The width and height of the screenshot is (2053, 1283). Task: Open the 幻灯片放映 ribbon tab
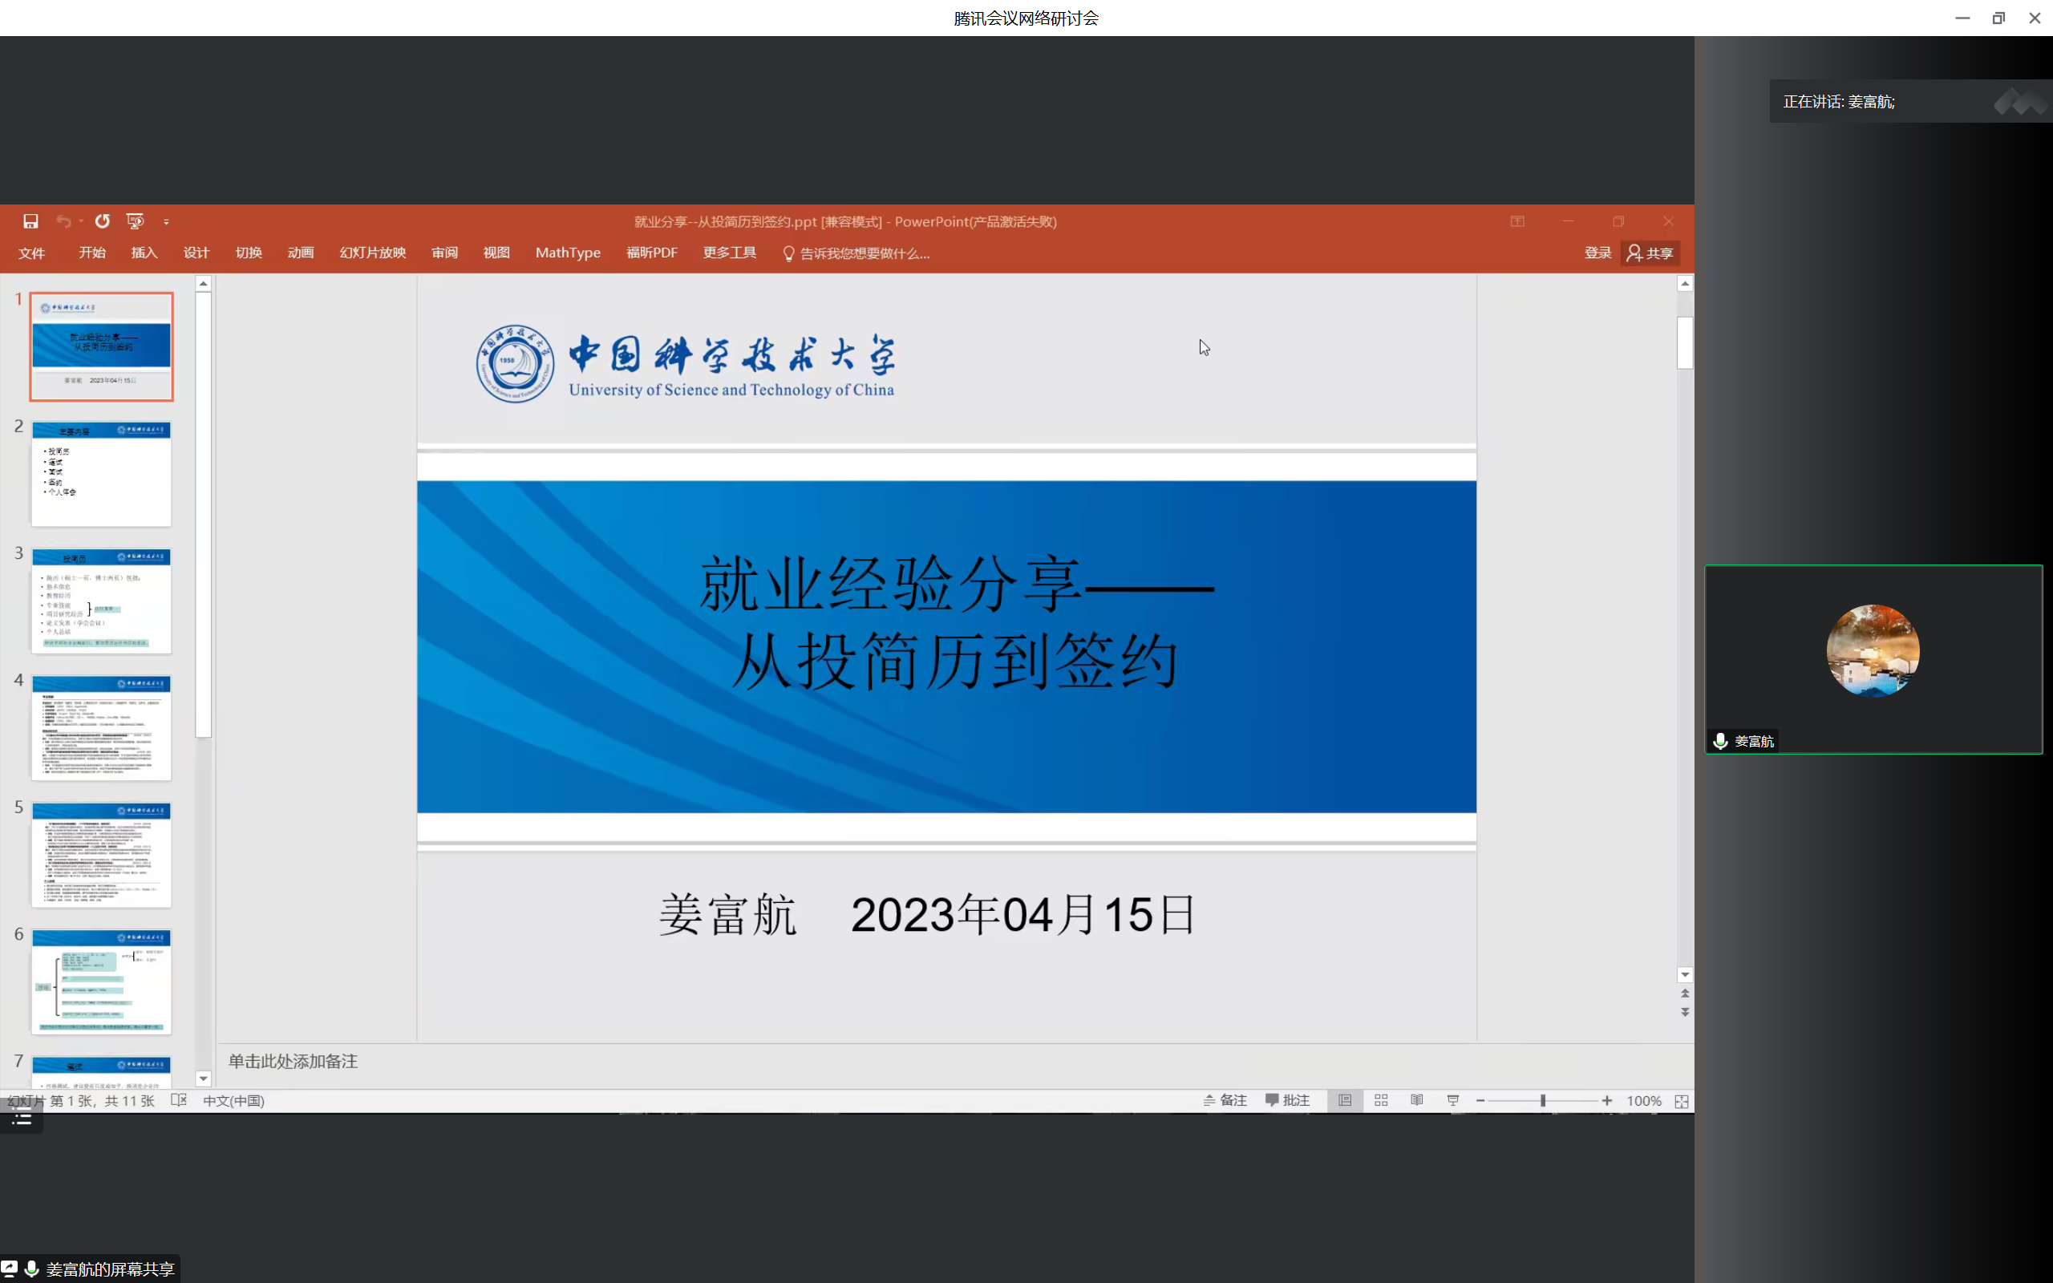[x=372, y=253]
